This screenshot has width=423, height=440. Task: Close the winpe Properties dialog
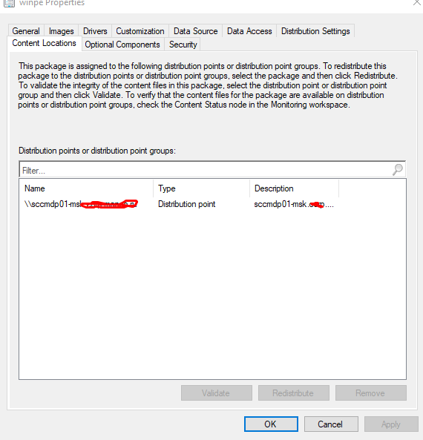(x=417, y=2)
